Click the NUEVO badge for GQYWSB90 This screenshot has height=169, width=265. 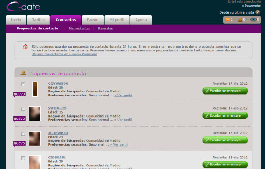click(x=19, y=94)
